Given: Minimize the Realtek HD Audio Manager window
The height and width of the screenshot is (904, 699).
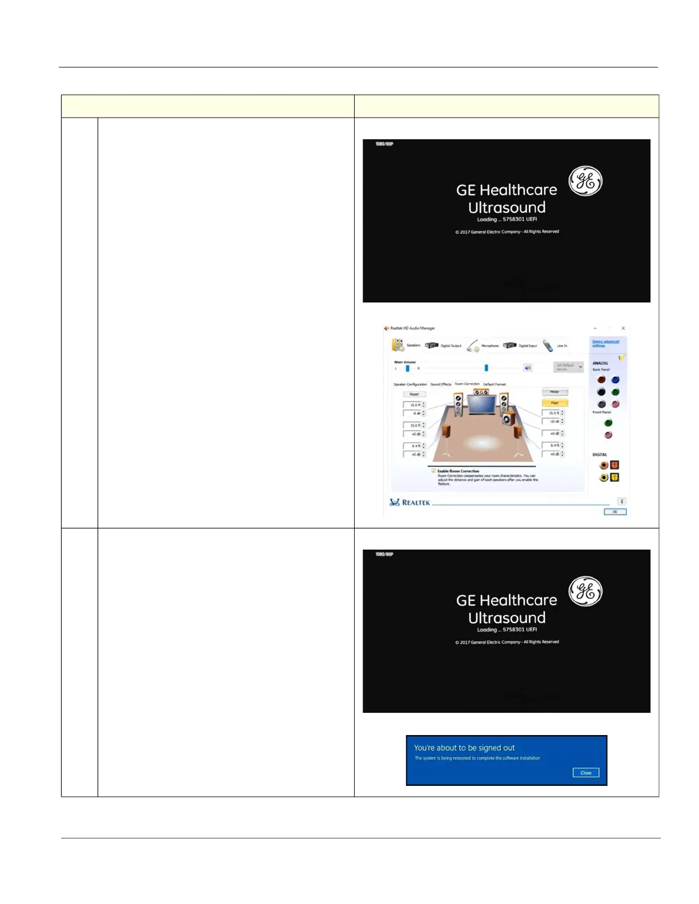Looking at the screenshot, I should (x=595, y=328).
